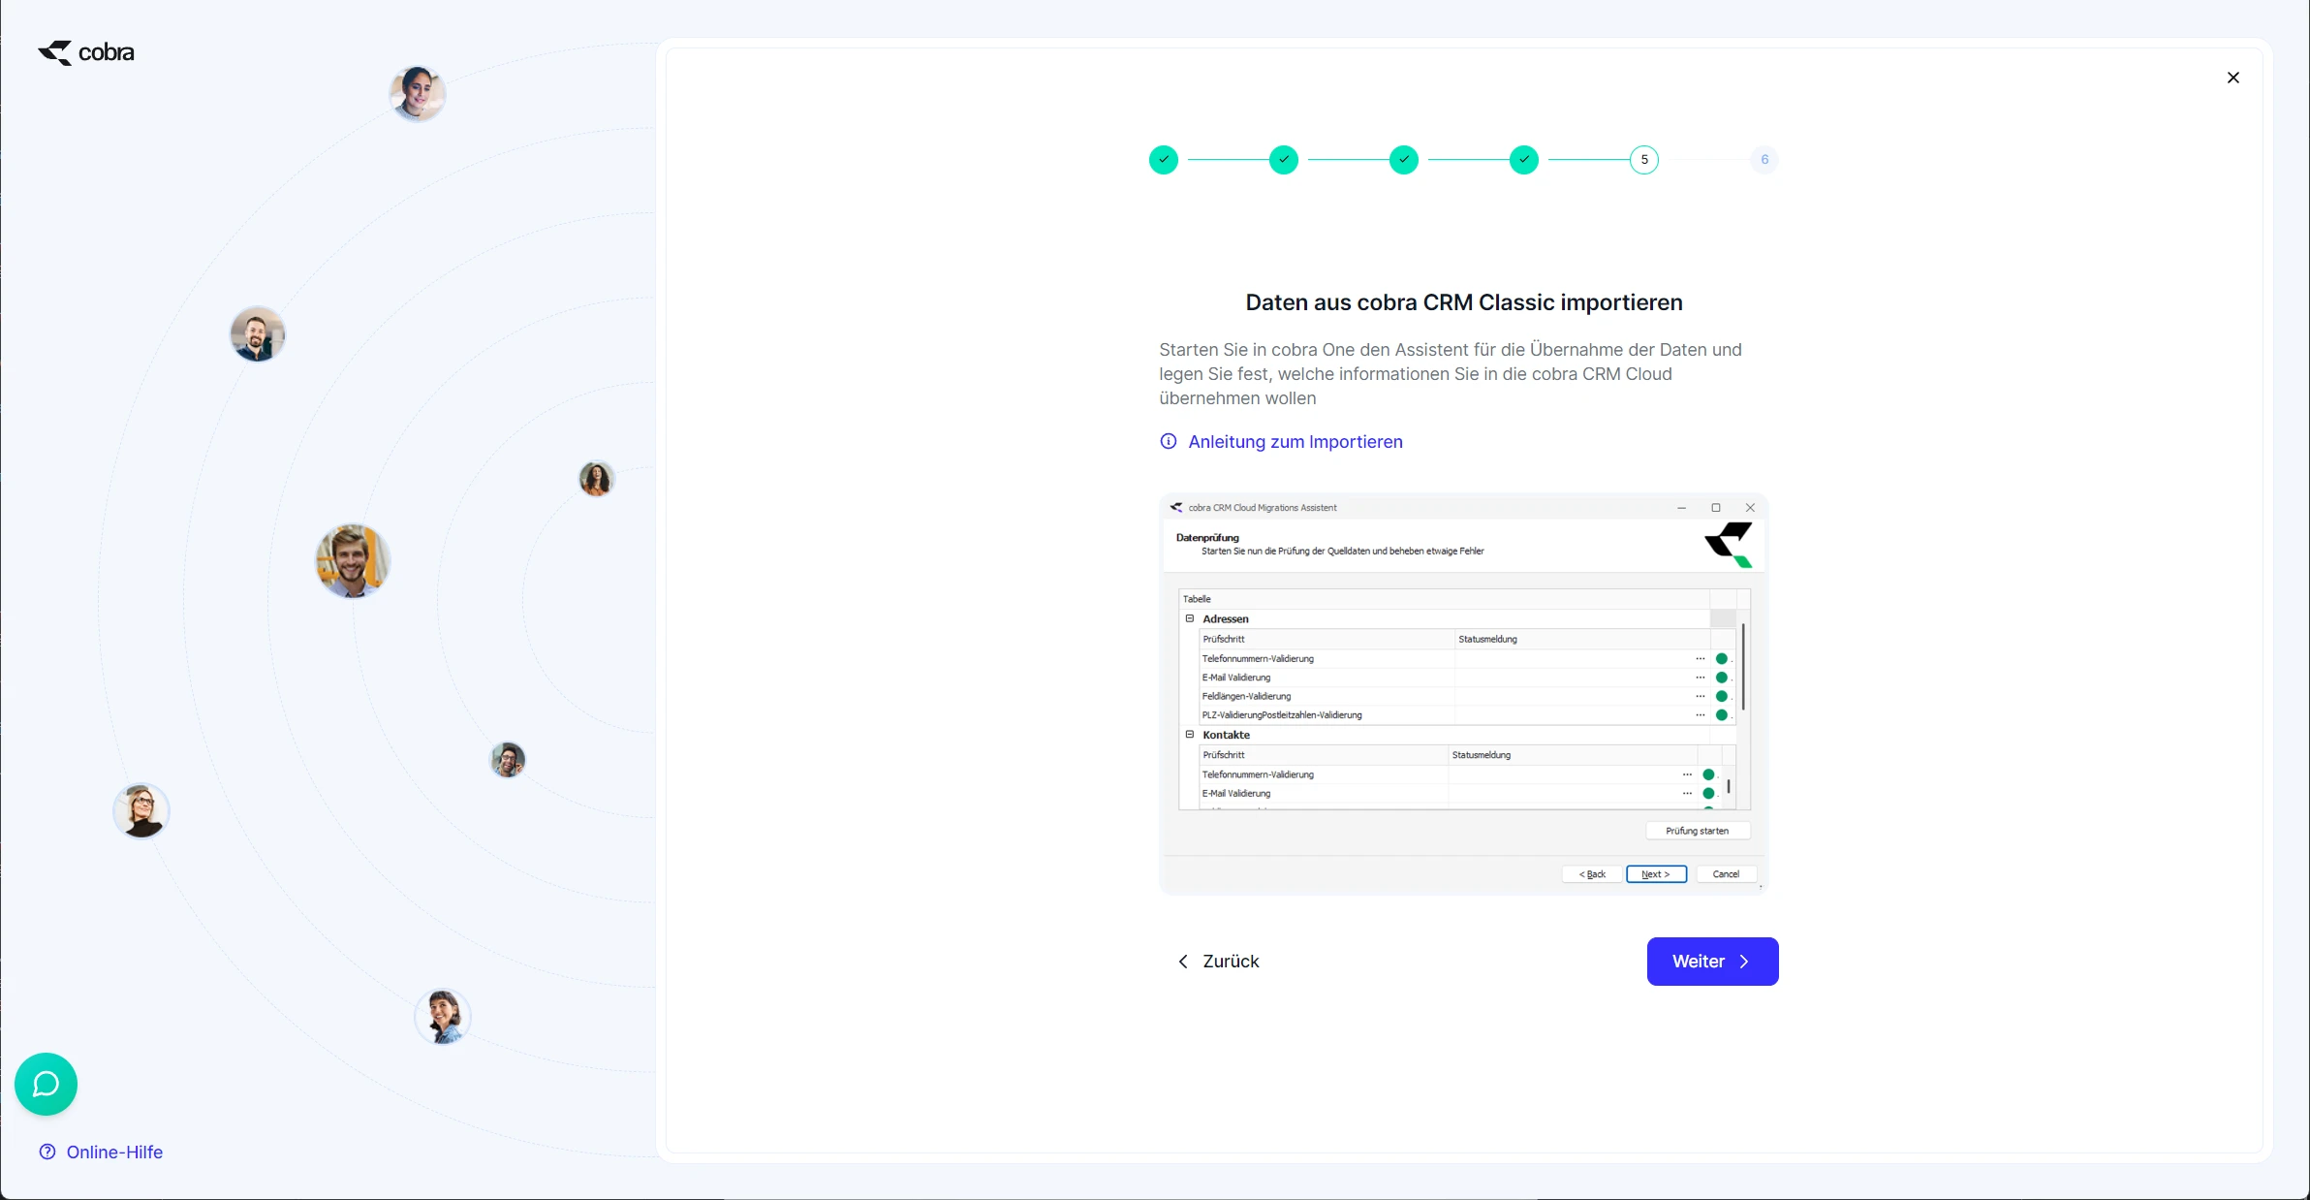Collapse the Kontakte section in the table

[1189, 735]
